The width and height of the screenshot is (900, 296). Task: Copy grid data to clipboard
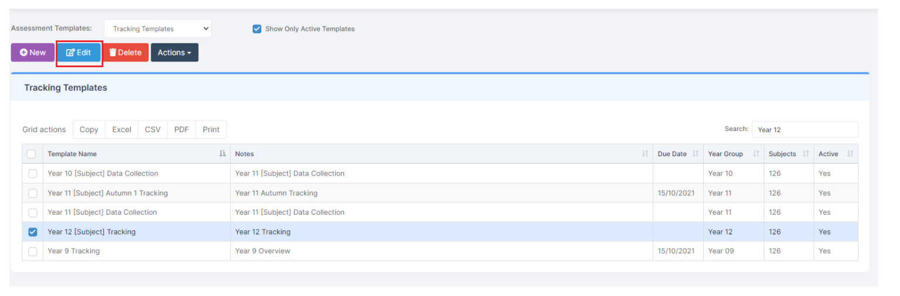[89, 130]
